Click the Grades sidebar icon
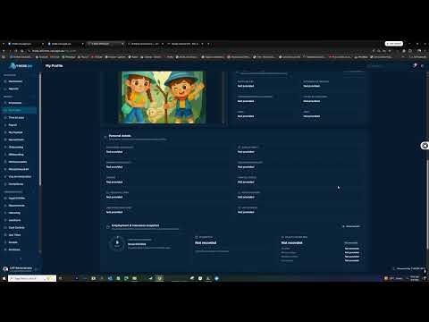Screen dimensions: 429x322 (5, 242)
